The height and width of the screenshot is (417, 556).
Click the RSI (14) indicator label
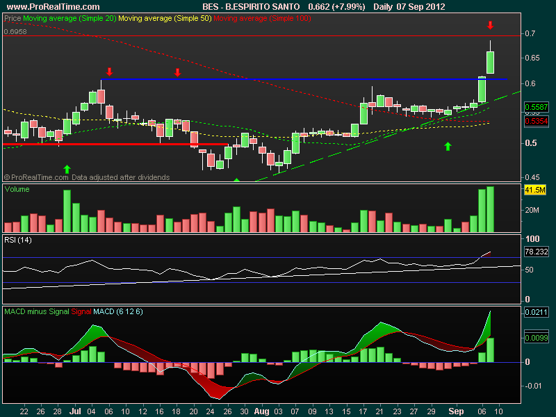click(x=18, y=240)
